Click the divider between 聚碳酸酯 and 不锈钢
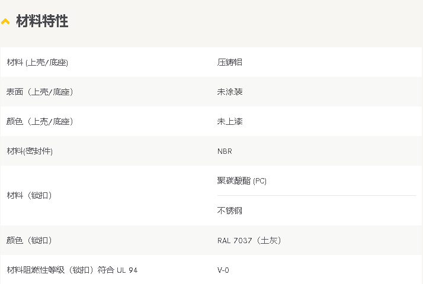 tap(316, 196)
